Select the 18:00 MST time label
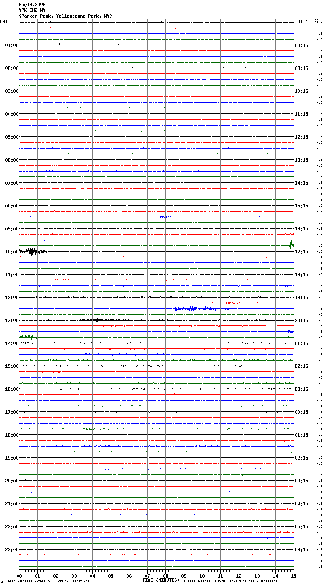This screenshot has width=324, height=586. [x=12, y=435]
